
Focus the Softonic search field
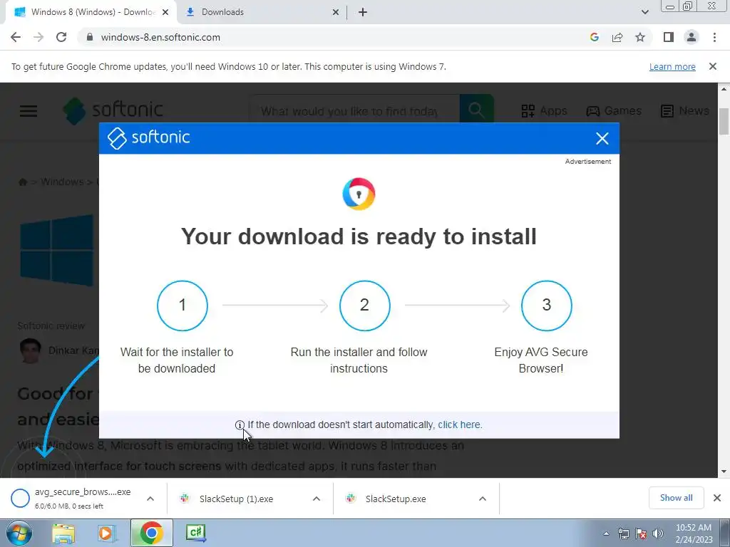tap(354, 110)
